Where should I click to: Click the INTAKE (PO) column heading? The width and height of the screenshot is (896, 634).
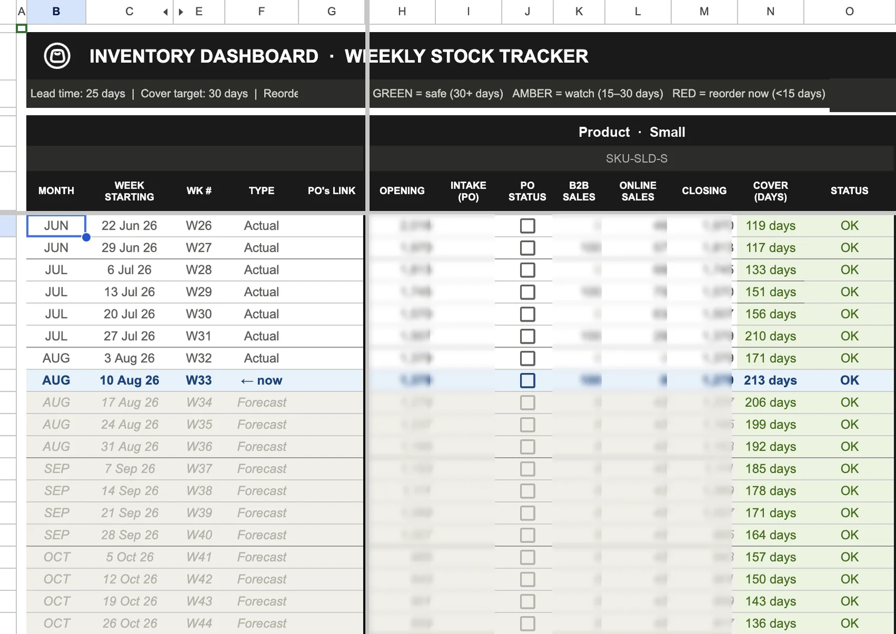pos(468,191)
